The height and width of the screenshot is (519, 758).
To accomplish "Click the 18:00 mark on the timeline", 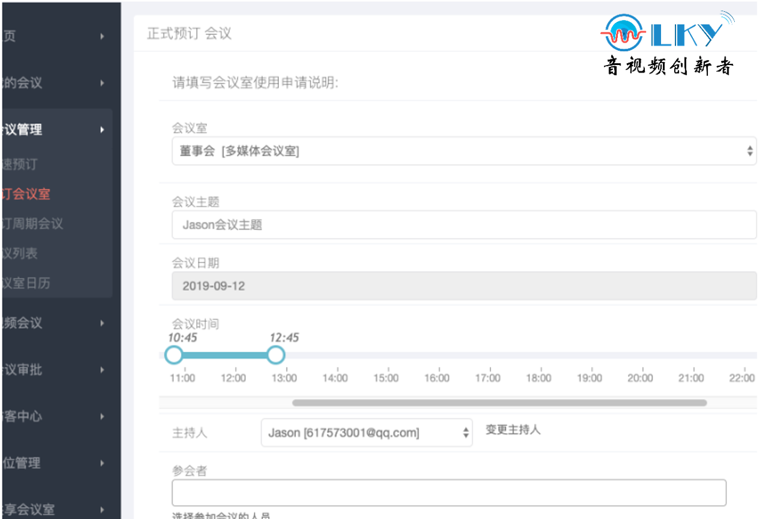I will [x=538, y=378].
